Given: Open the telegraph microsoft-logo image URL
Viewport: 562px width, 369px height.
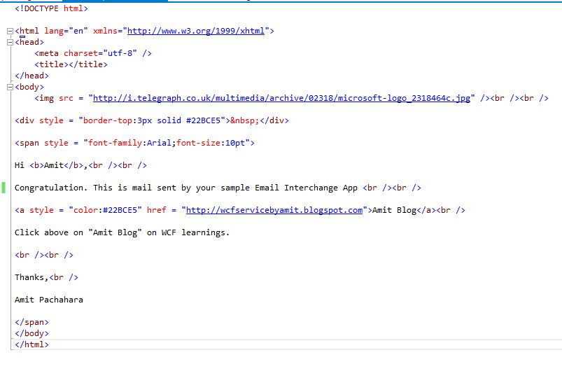Looking at the screenshot, I should pos(281,98).
